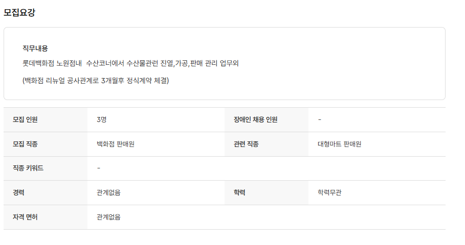465x245 pixels.
Task: Click the 직종 키워드 header cell
Action: click(28, 168)
